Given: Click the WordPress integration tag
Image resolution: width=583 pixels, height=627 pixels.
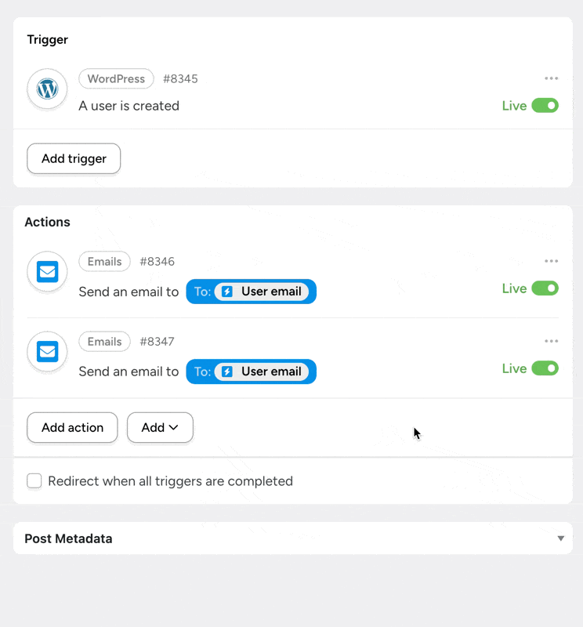Looking at the screenshot, I should point(116,79).
